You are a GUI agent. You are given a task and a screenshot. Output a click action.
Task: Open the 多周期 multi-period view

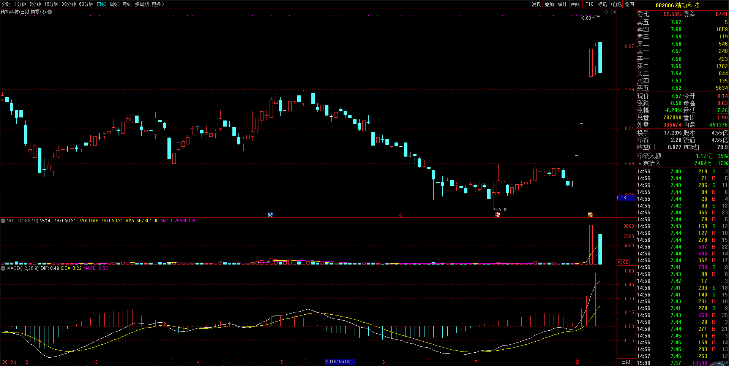(142, 4)
